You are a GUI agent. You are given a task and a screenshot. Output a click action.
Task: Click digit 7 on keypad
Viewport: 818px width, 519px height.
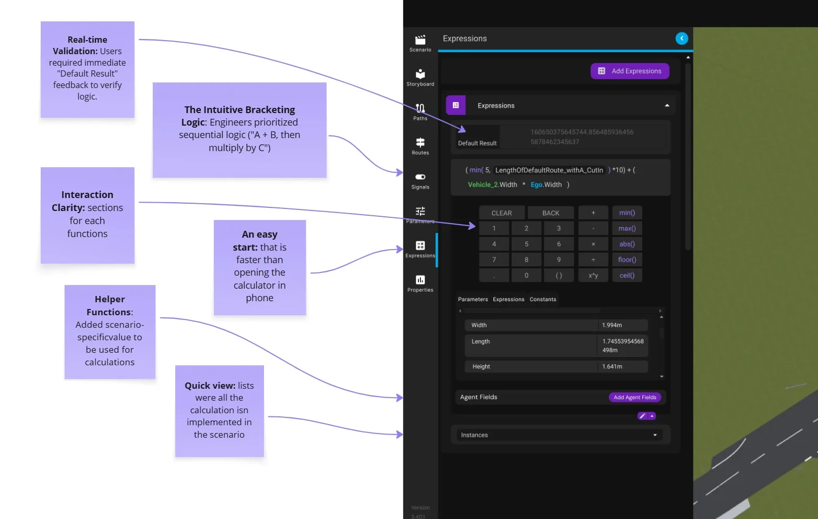coord(494,259)
